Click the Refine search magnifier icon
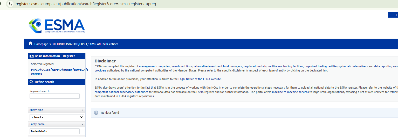Viewport: 398px width, 137px height. pos(31,82)
